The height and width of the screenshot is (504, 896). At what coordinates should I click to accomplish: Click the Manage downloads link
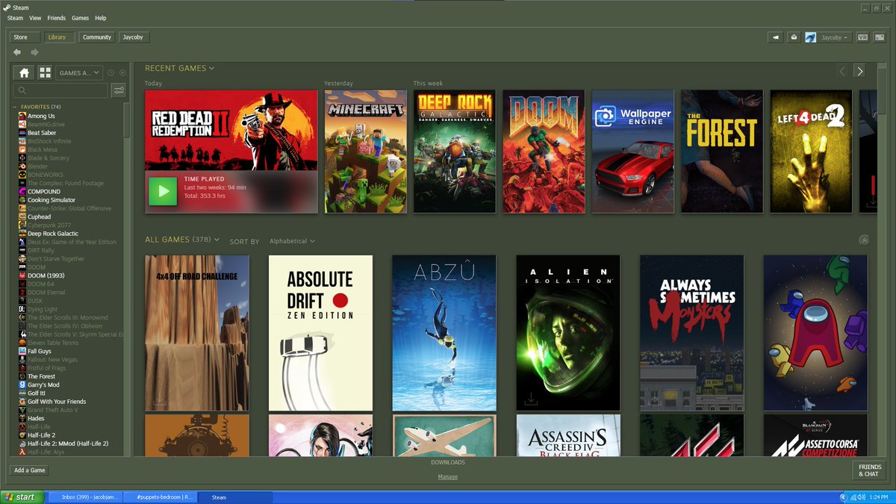448,477
